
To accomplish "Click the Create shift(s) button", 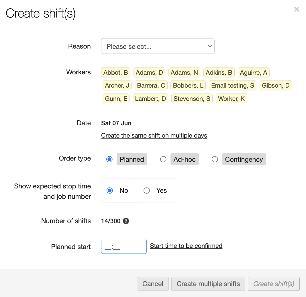I will tap(274, 284).
